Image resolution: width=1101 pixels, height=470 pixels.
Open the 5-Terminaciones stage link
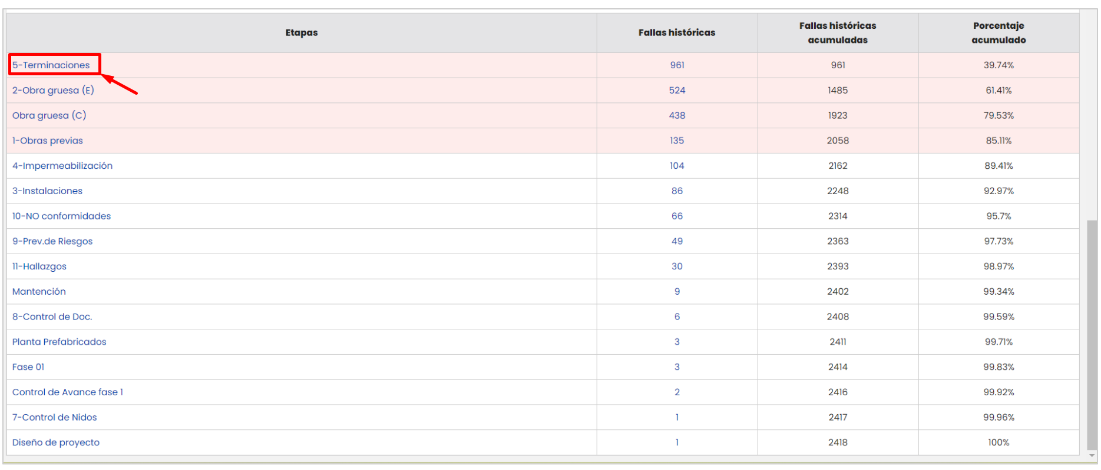pyautogui.click(x=51, y=65)
